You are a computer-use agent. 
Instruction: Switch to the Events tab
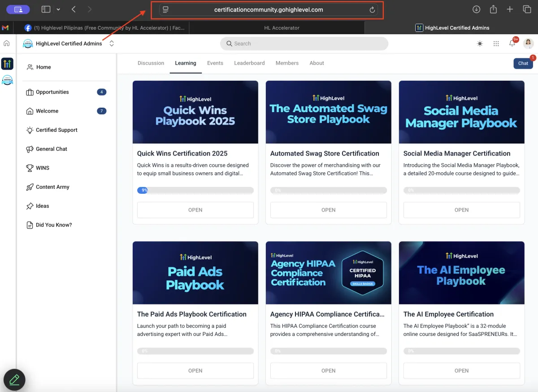(215, 63)
